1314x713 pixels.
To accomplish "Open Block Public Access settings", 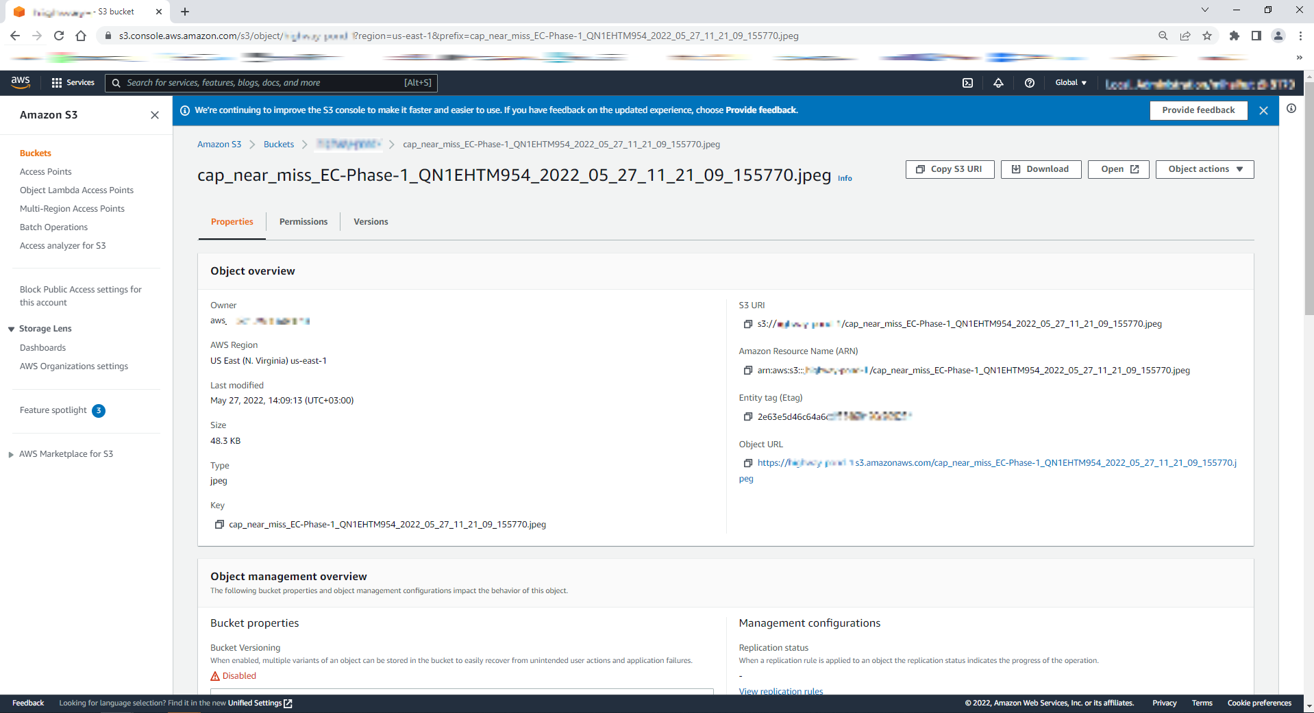I will (x=81, y=296).
